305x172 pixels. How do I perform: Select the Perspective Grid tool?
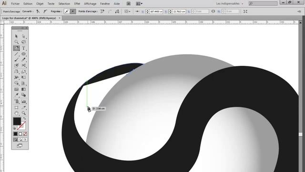pos(23,83)
